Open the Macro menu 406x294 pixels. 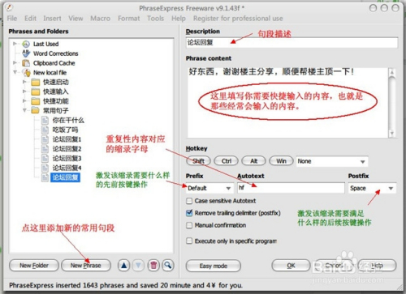pyautogui.click(x=100, y=19)
